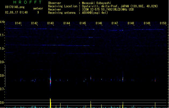
Task: Click the 0142 time marker
Action: 34,23
